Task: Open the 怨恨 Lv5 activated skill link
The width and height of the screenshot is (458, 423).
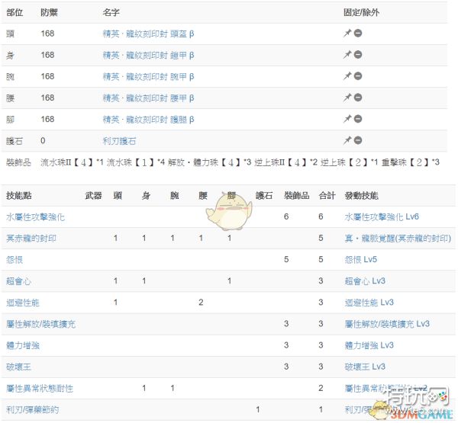Action: click(360, 260)
